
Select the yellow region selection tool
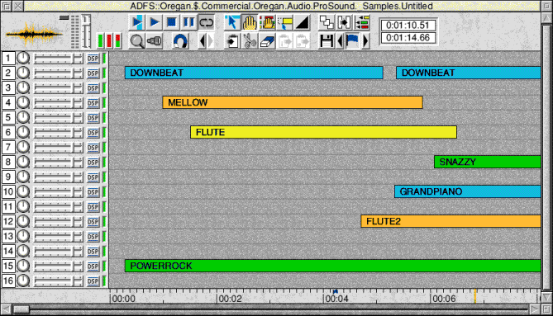pos(285,23)
